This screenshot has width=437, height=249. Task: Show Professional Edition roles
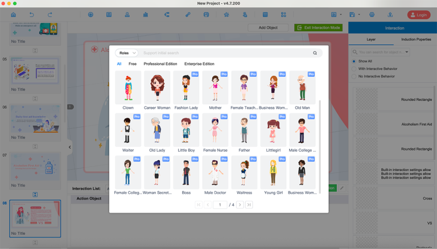160,64
